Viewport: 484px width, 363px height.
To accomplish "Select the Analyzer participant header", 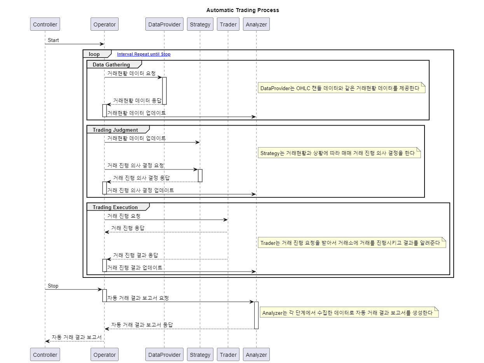I will tap(256, 24).
